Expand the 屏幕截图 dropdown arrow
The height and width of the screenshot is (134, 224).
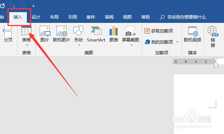click(131, 45)
